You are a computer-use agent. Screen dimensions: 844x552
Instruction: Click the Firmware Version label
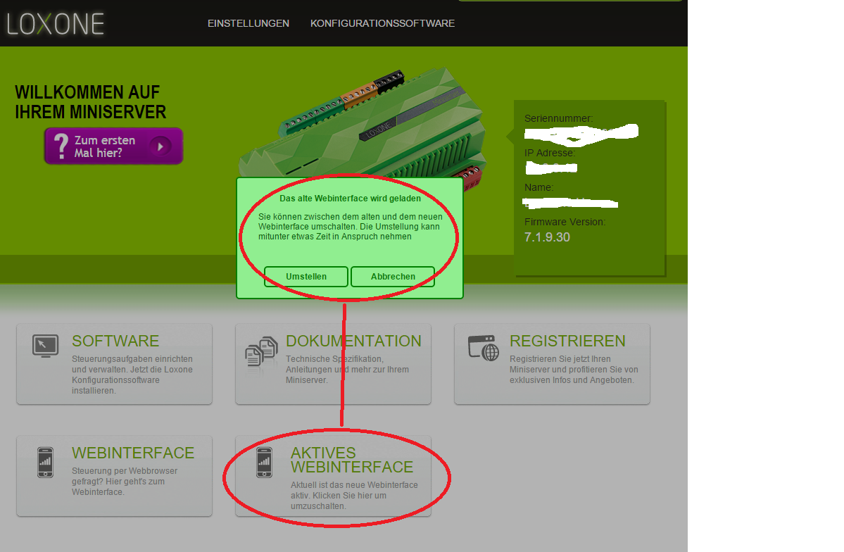click(565, 222)
